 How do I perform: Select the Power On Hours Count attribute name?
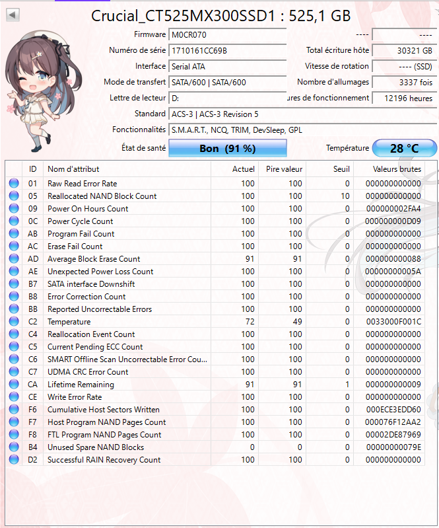tap(88, 208)
